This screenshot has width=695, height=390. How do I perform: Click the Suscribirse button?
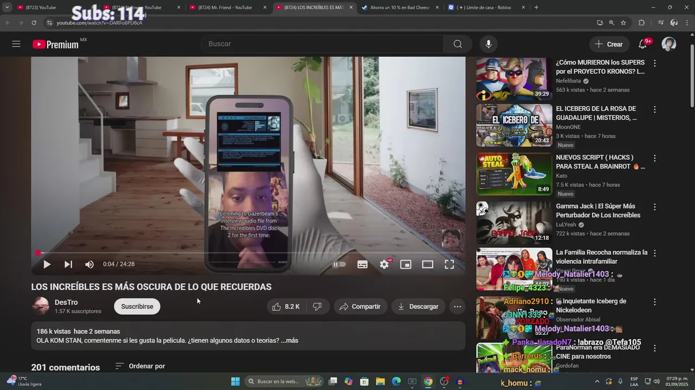point(137,307)
